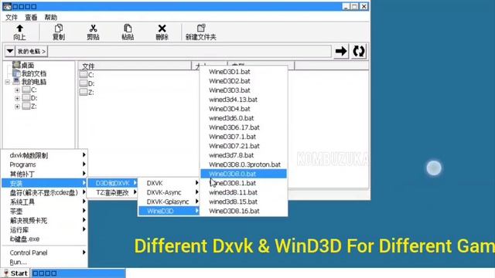This screenshot has width=495, height=278.
Task: Collapse the 我的电脑 tree node
Action: pyautogui.click(x=8, y=82)
